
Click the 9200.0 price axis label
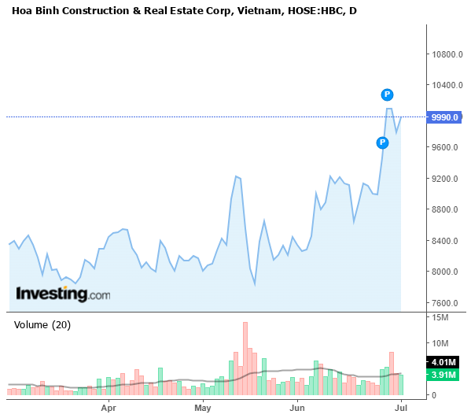[x=444, y=179]
